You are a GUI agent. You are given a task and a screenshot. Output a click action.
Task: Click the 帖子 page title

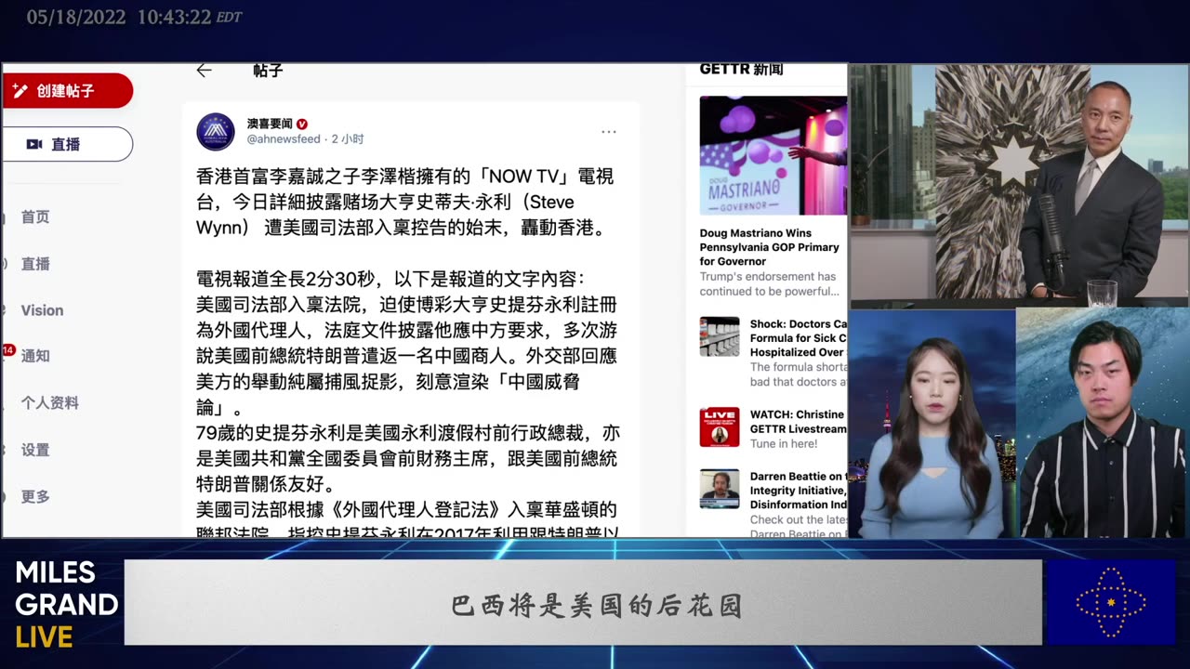[x=268, y=71]
